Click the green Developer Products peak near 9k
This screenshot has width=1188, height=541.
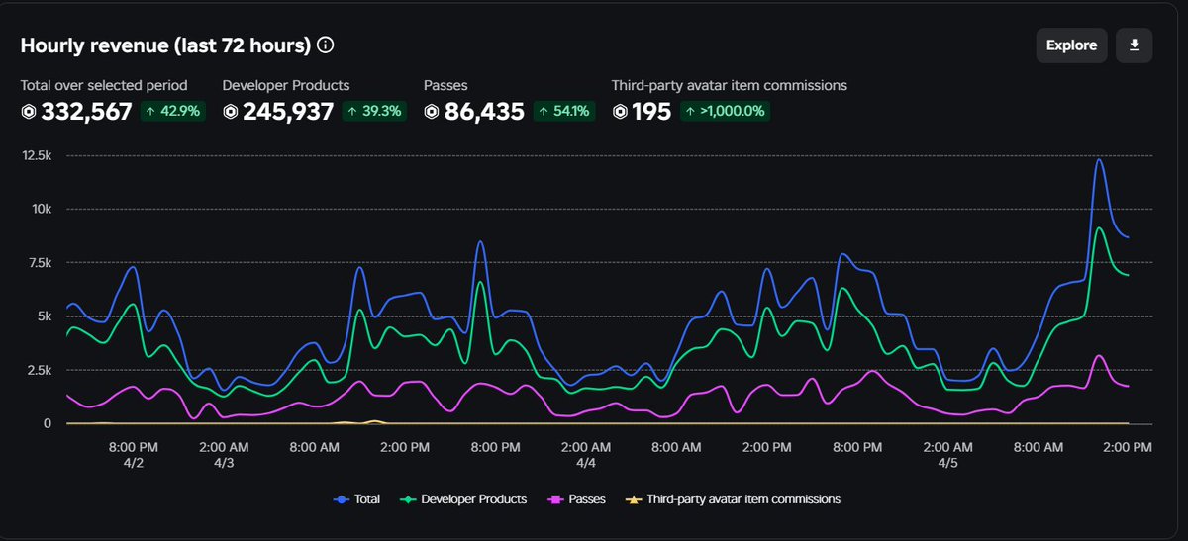(1099, 228)
